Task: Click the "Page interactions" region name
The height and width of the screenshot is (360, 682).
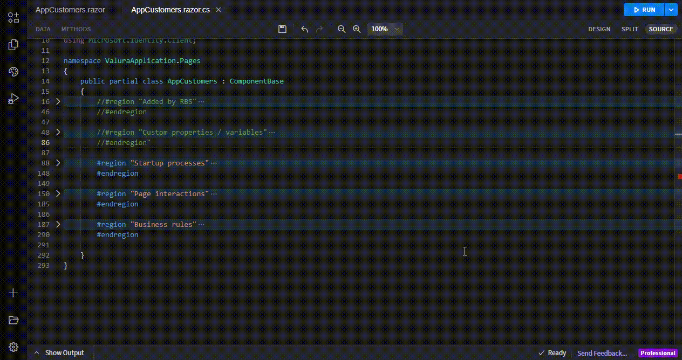Action: coord(169,194)
